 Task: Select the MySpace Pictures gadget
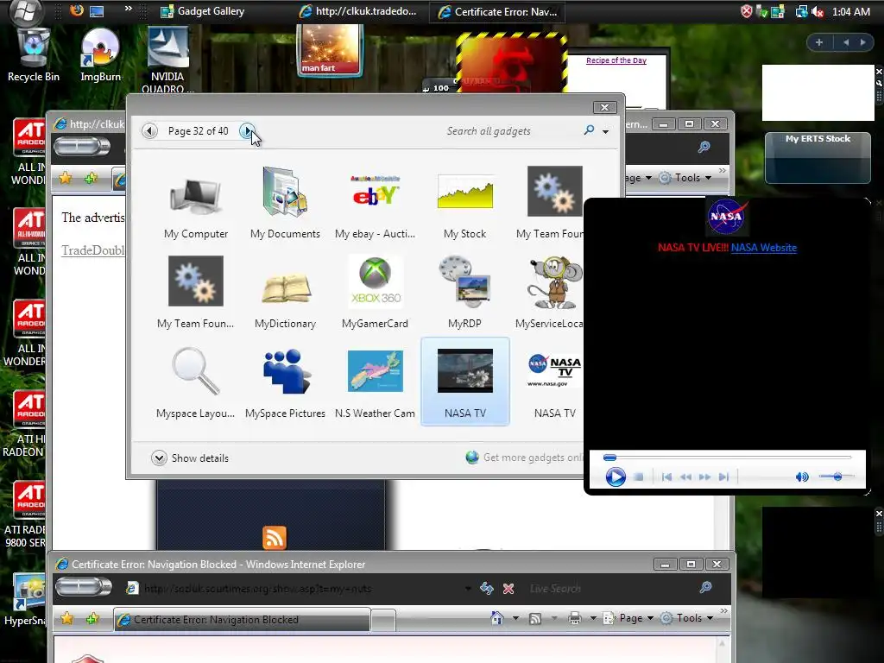coord(285,382)
